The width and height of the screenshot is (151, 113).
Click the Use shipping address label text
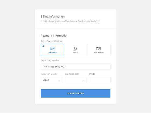[x=72, y=21]
